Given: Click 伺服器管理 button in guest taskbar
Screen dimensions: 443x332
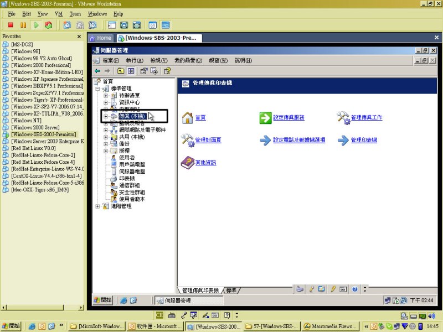Looking at the screenshot, I should [x=189, y=300].
